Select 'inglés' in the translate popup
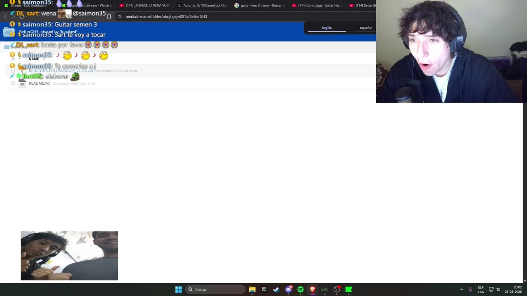The height and width of the screenshot is (296, 527). tap(327, 28)
